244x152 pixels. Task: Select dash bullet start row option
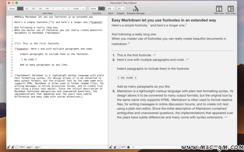click(58, 9)
